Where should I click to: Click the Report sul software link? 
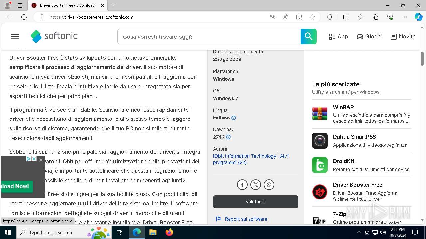tap(246, 219)
